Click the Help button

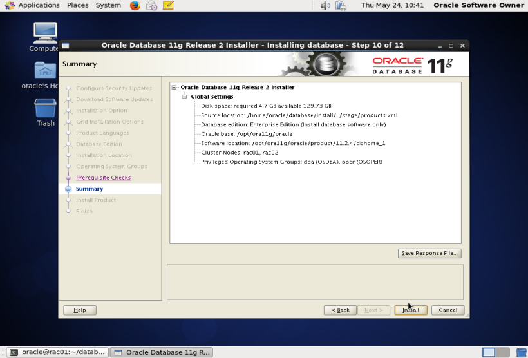coord(80,310)
